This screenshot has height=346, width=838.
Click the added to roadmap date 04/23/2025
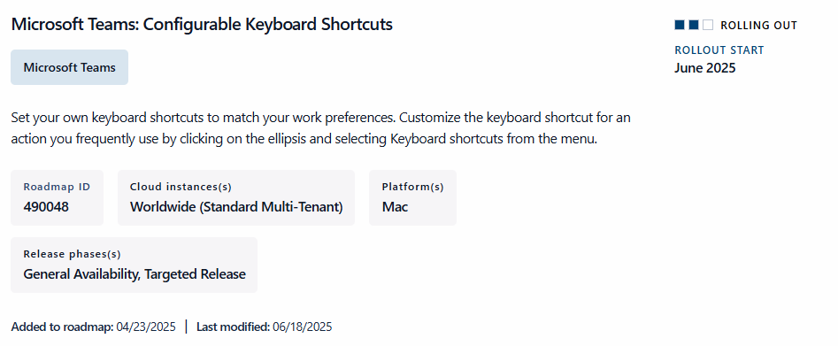tap(146, 327)
